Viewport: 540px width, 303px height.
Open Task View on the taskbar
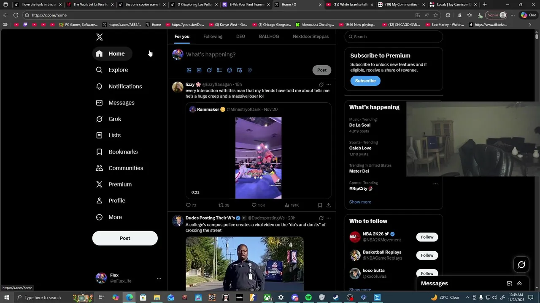pos(101,298)
